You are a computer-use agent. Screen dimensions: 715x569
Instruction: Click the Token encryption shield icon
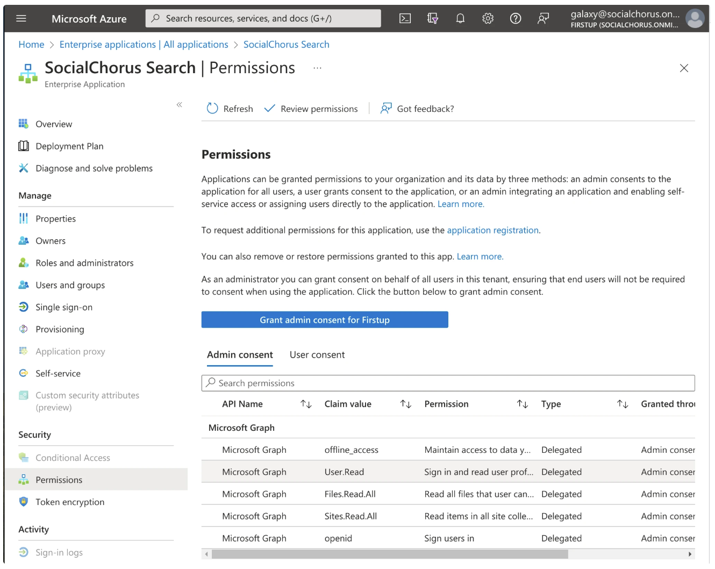tap(24, 502)
